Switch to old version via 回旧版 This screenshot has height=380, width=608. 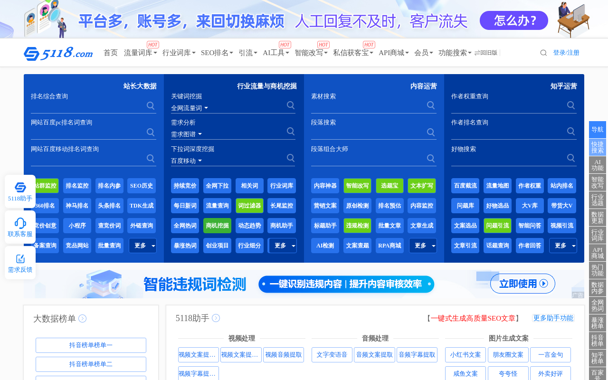pyautogui.click(x=486, y=53)
